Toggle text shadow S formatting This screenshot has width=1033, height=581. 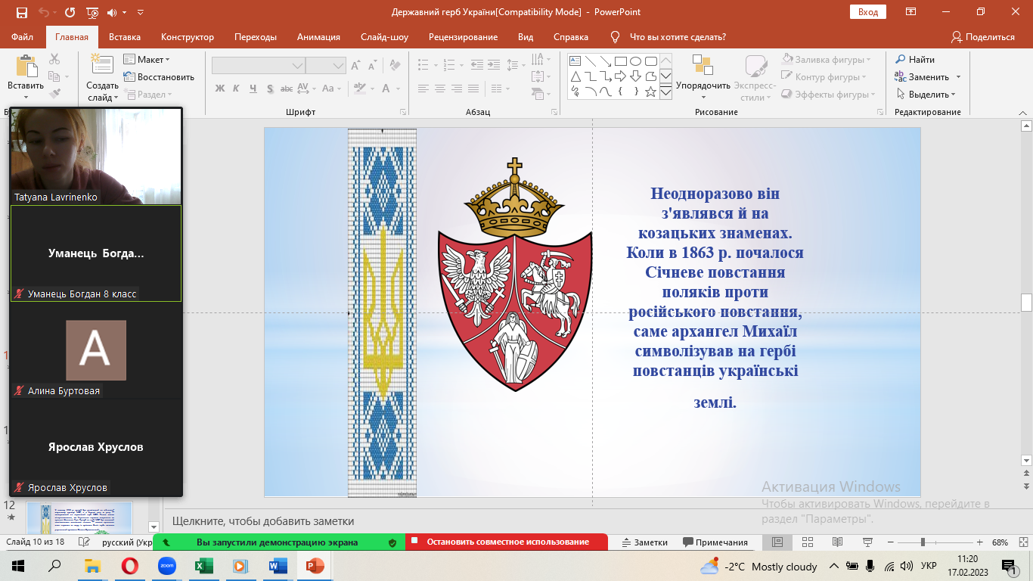271,89
